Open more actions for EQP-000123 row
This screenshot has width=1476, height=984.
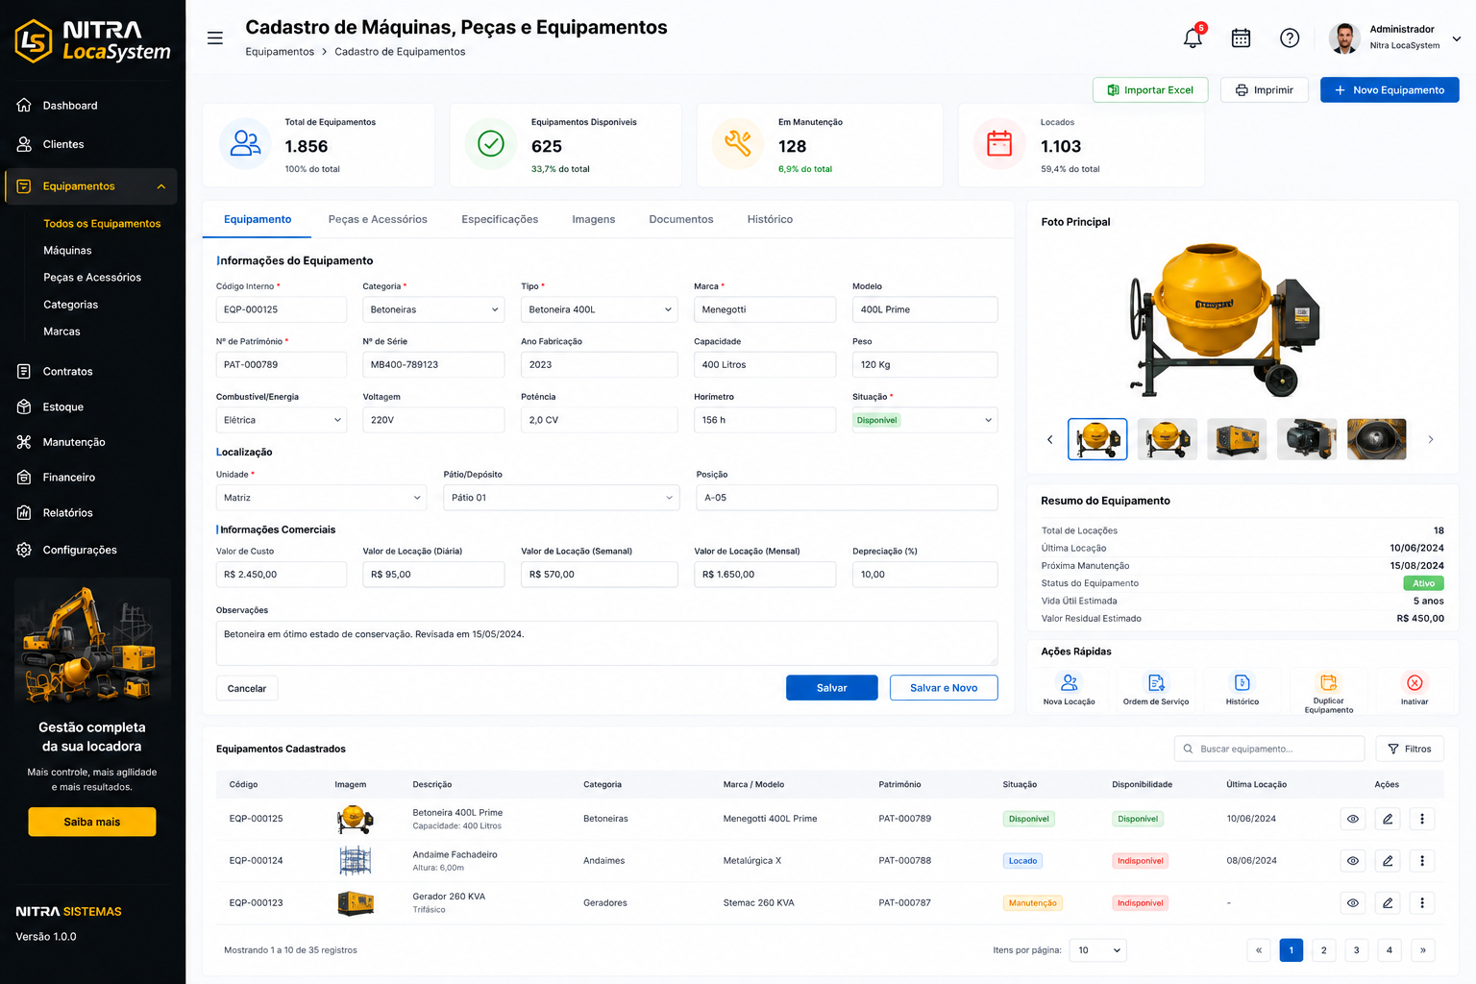pyautogui.click(x=1422, y=903)
